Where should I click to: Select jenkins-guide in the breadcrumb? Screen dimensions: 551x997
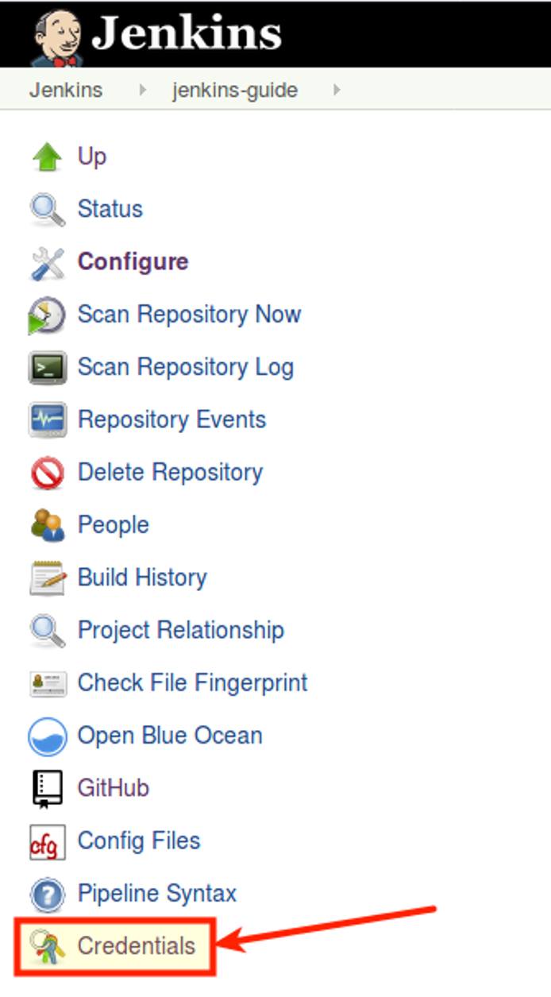click(235, 90)
